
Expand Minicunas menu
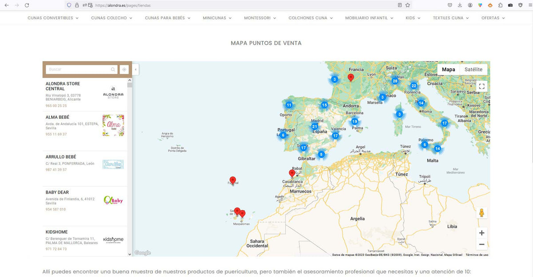point(217,18)
